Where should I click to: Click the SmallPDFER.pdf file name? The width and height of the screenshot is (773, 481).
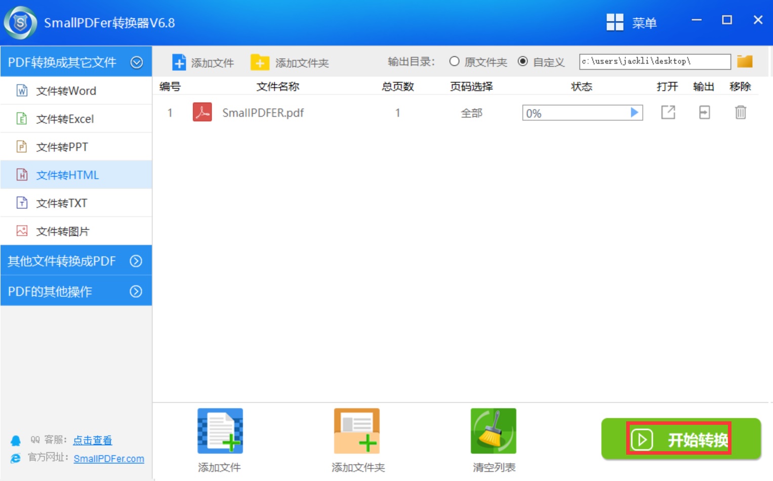point(263,113)
